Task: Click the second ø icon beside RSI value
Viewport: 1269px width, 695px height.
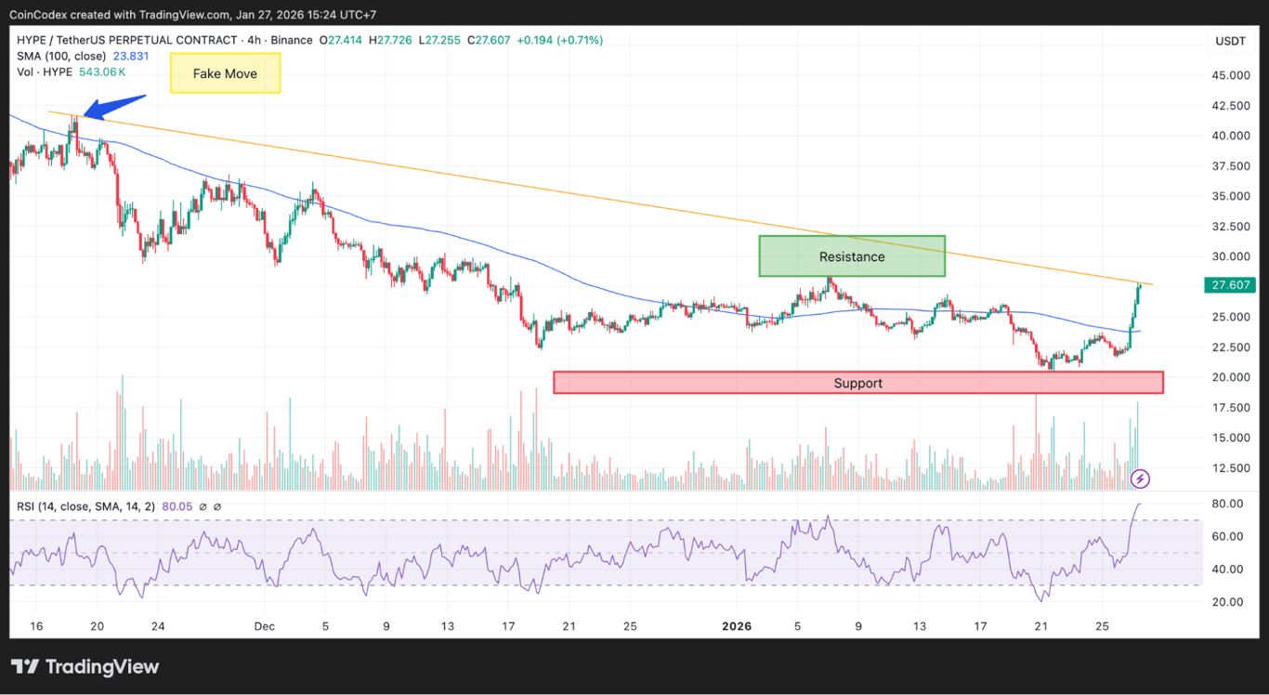Action: coord(219,505)
